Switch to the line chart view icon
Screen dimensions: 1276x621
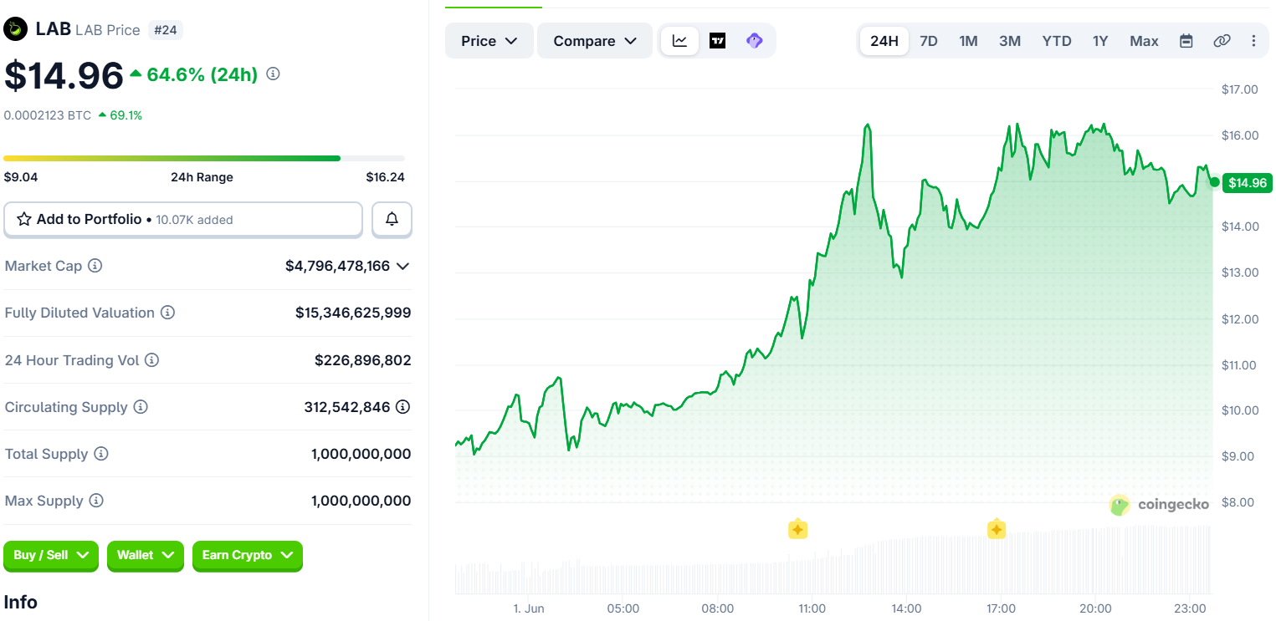pyautogui.click(x=680, y=41)
